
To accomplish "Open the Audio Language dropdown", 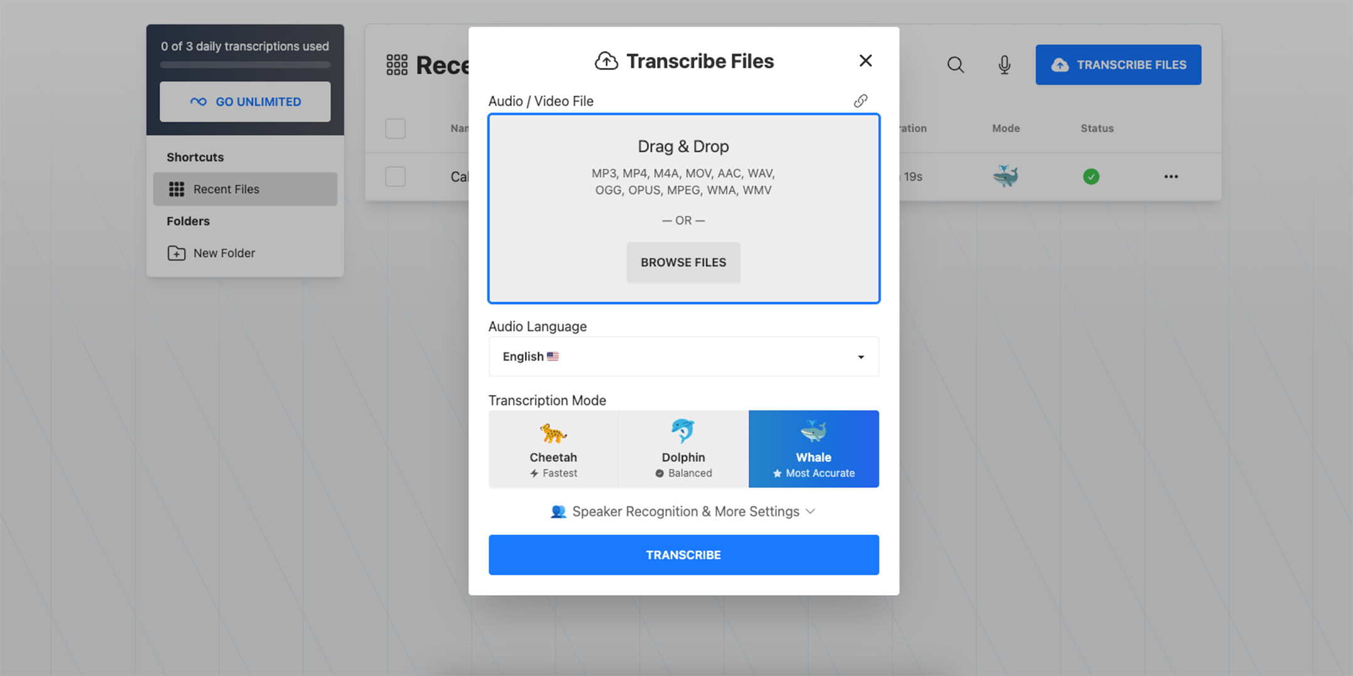I will tap(683, 356).
